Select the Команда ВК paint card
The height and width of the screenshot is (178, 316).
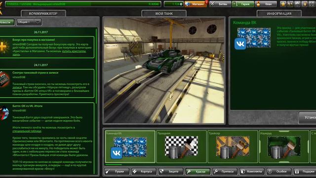click(130, 147)
